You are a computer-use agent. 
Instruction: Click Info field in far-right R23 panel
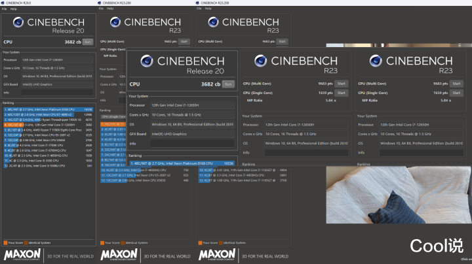422,153
